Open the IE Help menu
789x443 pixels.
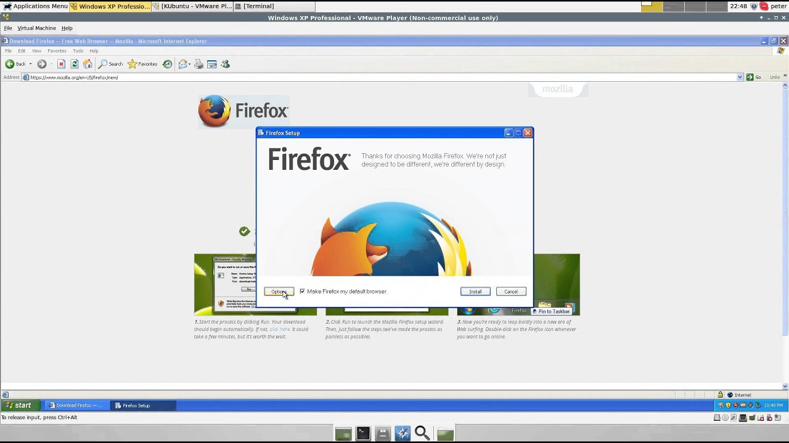click(x=94, y=51)
